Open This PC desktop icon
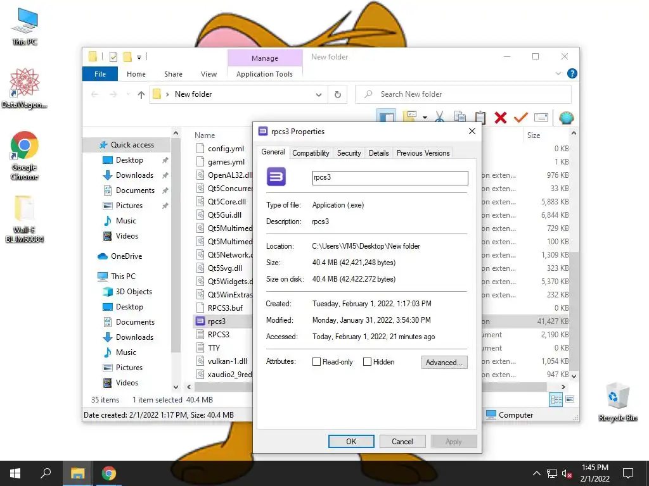 pyautogui.click(x=25, y=27)
